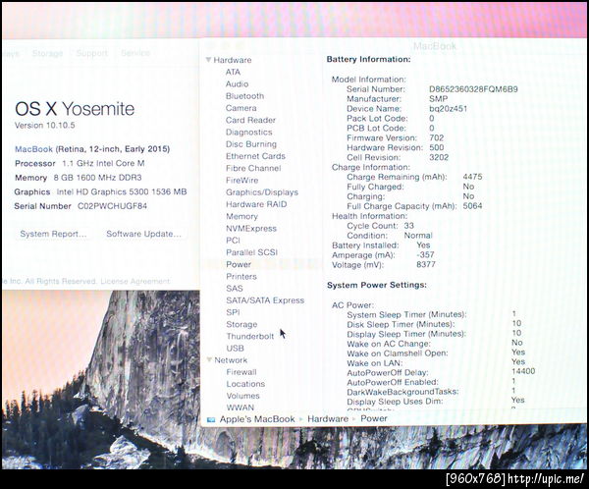Open the Card Reader entry

pos(250,120)
